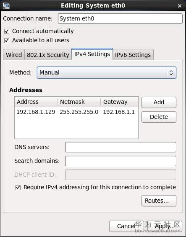Viewport: 186px width, 237px height.
Task: Click the Delete address button
Action: (x=159, y=117)
